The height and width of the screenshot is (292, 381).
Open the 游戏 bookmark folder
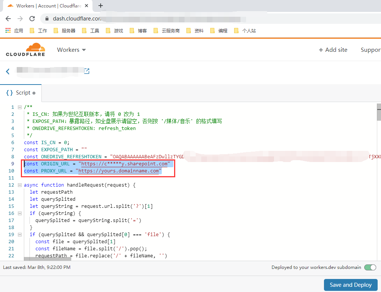point(114,31)
